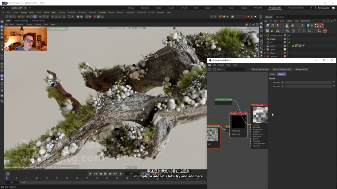
Task: Click the search magnifier in Objects panel
Action: (324, 21)
